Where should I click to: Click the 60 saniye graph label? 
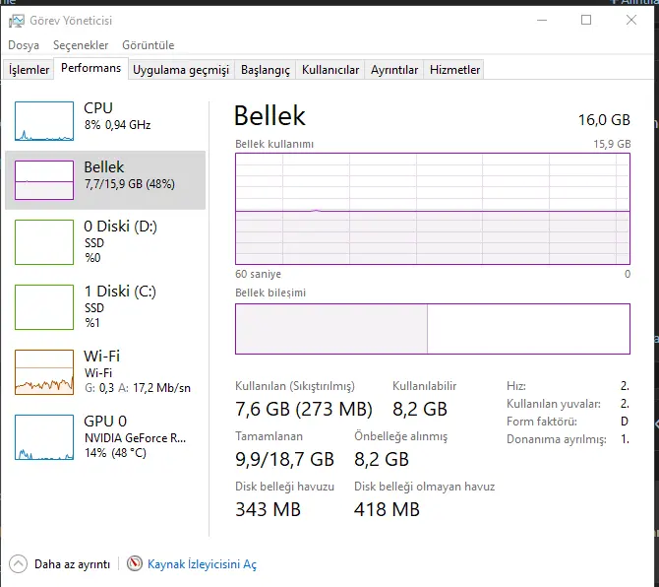pyautogui.click(x=258, y=274)
